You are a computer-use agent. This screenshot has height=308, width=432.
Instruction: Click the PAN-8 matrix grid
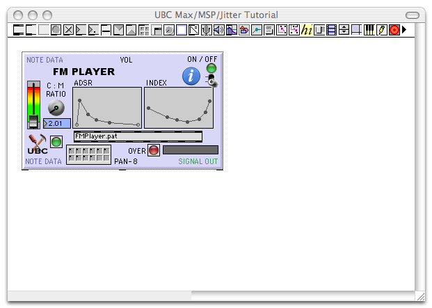coord(89,154)
